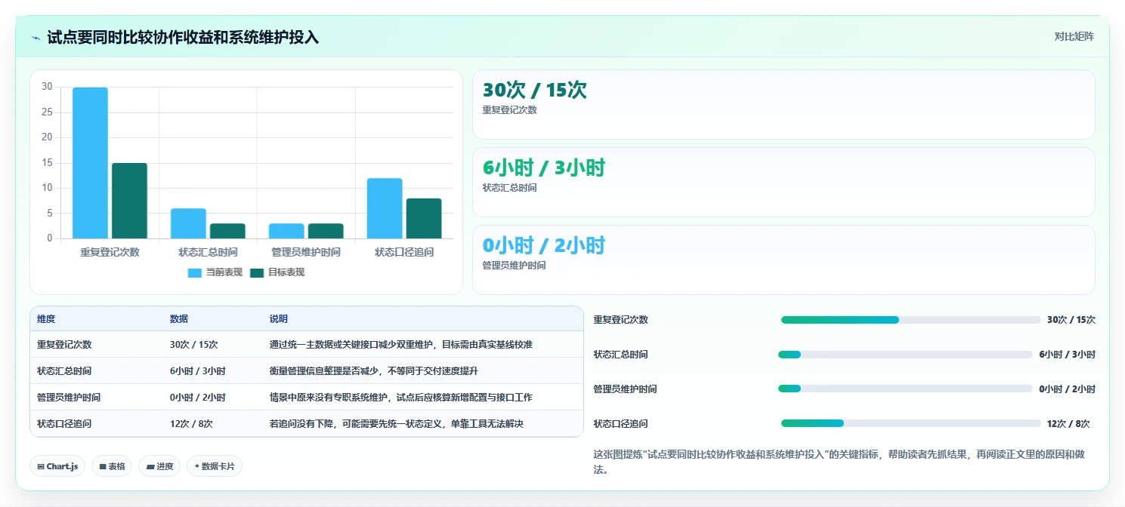The width and height of the screenshot is (1125, 507).
Task: Click the 管理员维护时间 table row cell
Action: (x=69, y=398)
